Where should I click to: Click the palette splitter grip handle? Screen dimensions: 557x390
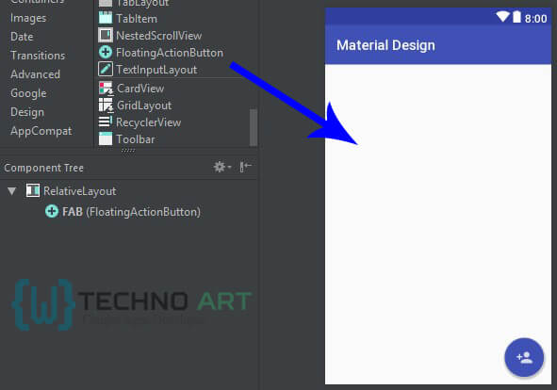128,151
